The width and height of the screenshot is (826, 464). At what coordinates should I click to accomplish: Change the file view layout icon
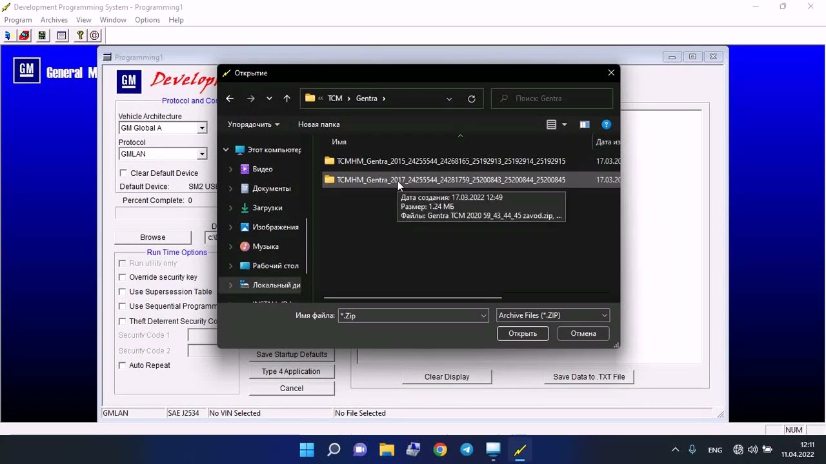(551, 124)
